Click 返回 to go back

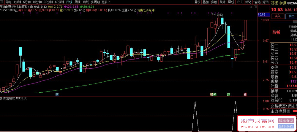point(265,2)
